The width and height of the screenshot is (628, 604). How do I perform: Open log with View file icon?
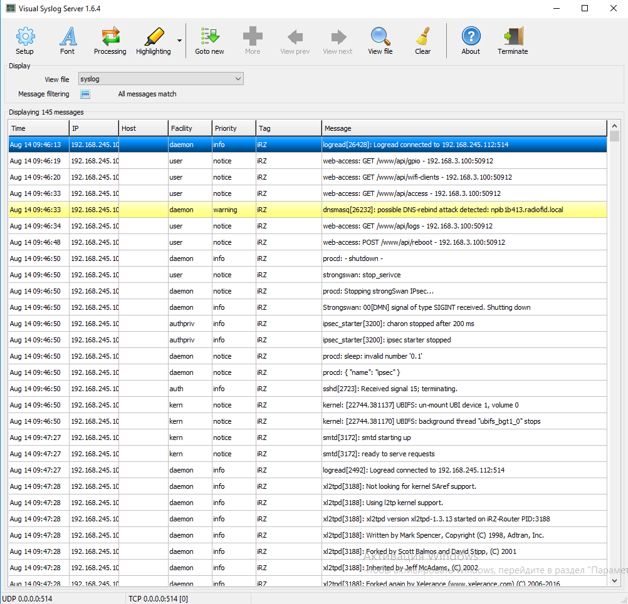click(380, 41)
